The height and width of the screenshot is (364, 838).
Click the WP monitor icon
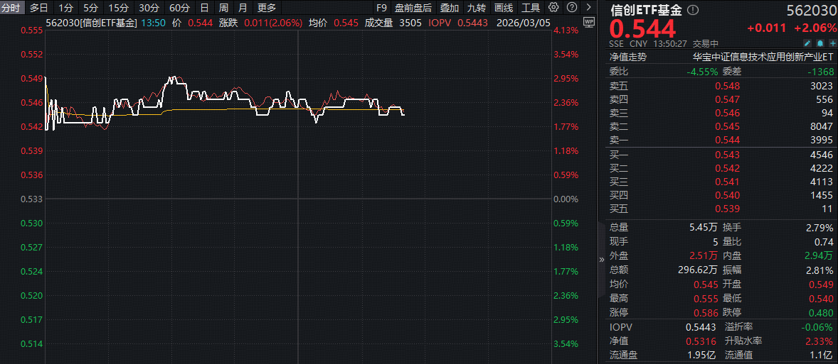[588, 22]
